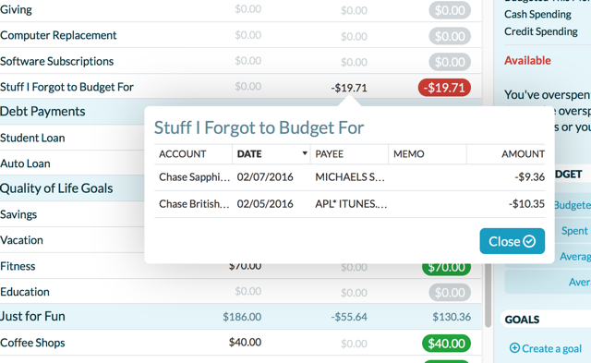Select the Education category row
This screenshot has height=363, width=591.
pos(240,292)
